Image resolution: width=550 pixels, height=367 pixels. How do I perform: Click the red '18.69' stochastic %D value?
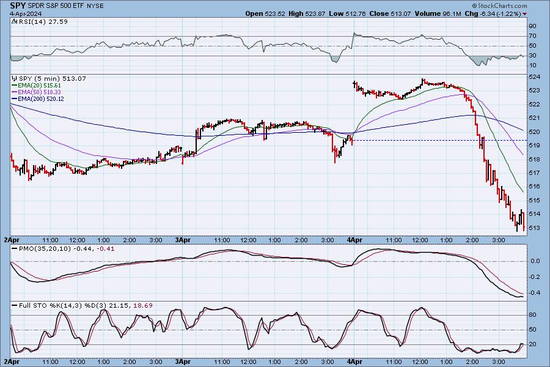143,306
